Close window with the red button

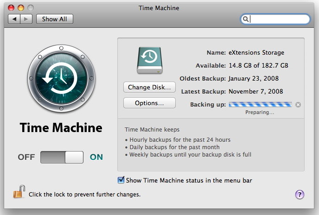point(11,8)
